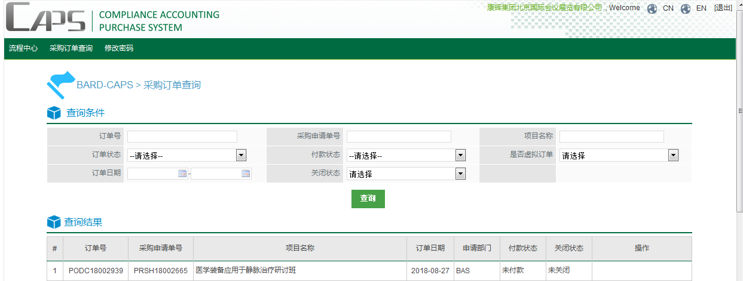Screen dimensions: 743x281
Task: Click the globe icon beside CN
Action: pos(652,8)
